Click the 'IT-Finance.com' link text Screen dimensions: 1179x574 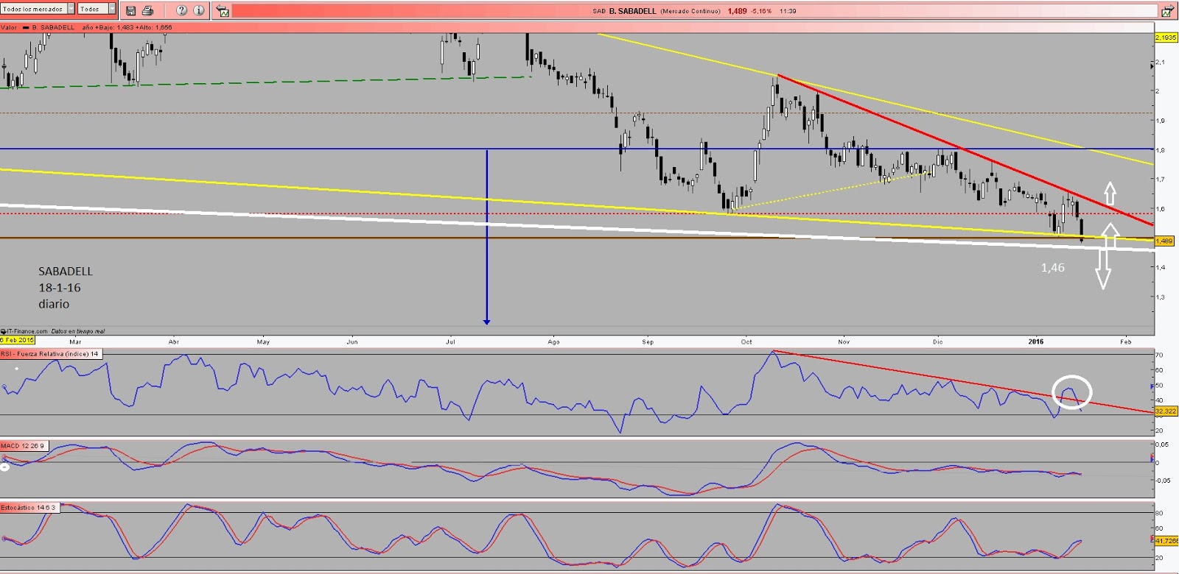pos(27,331)
